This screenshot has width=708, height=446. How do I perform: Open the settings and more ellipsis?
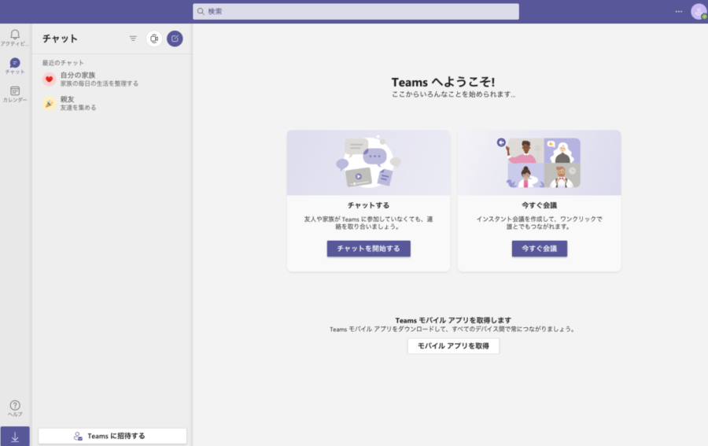[x=679, y=11]
